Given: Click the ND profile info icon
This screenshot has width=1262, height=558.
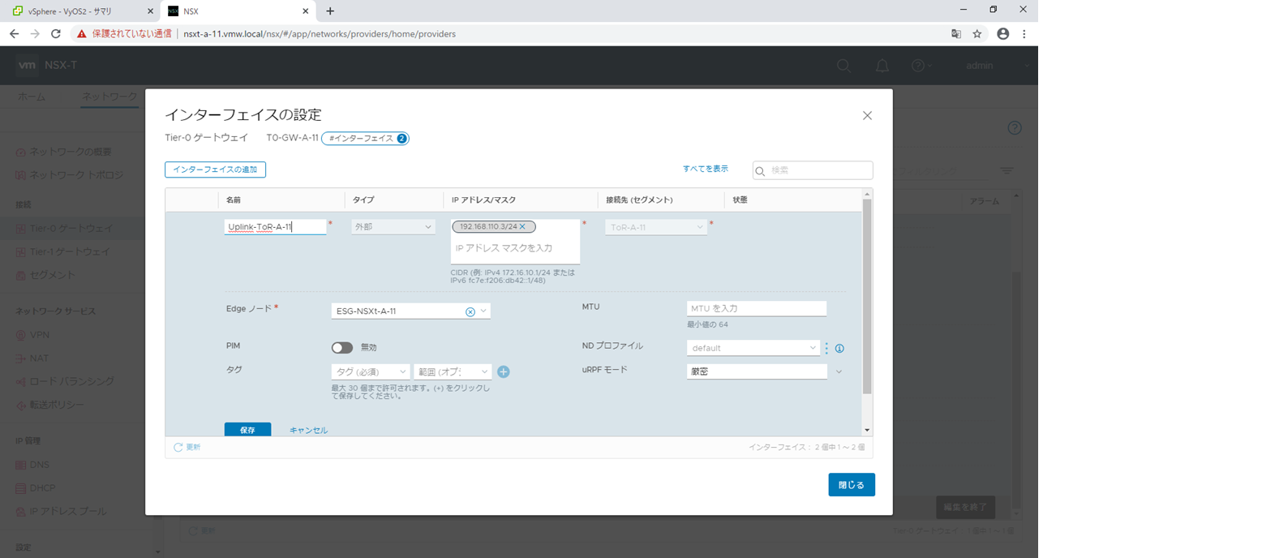Looking at the screenshot, I should (x=839, y=349).
